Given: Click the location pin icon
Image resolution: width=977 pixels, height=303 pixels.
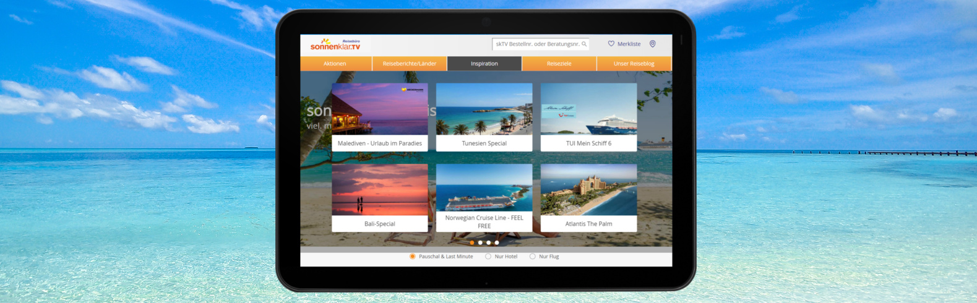Looking at the screenshot, I should [x=652, y=44].
